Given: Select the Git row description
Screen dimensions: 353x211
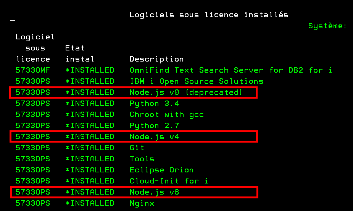Looking at the screenshot, I should pos(137,148).
